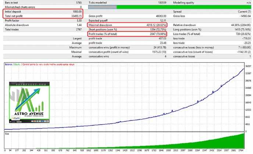
Task: Select the "Mismatched charts errors" label
Action: point(20,7)
